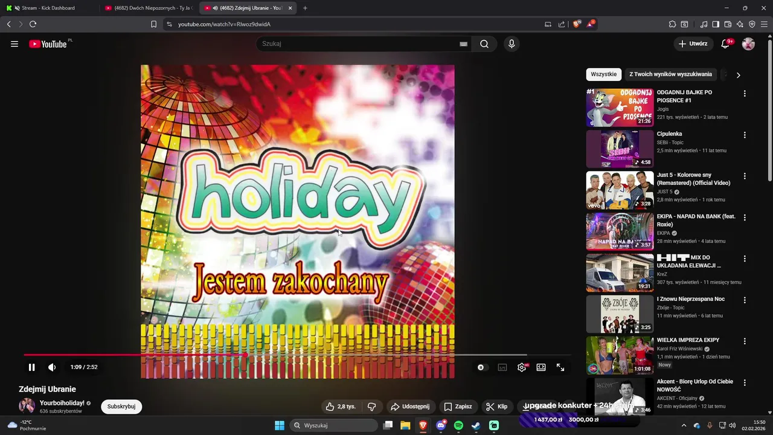Open options for Akcent Biorę Urlop video
The image size is (773, 435).
click(745, 382)
